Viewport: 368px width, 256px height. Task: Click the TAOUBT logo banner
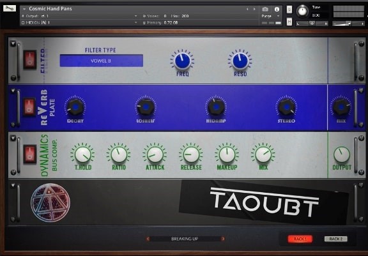pyautogui.click(x=264, y=202)
